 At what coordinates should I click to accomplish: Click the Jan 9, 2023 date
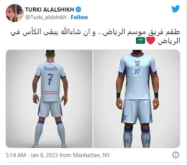(44, 155)
